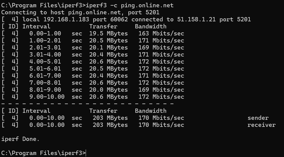Click the iperf3 -c ping.online.net command text

tap(130, 6)
